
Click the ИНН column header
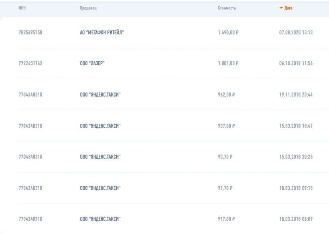click(22, 8)
